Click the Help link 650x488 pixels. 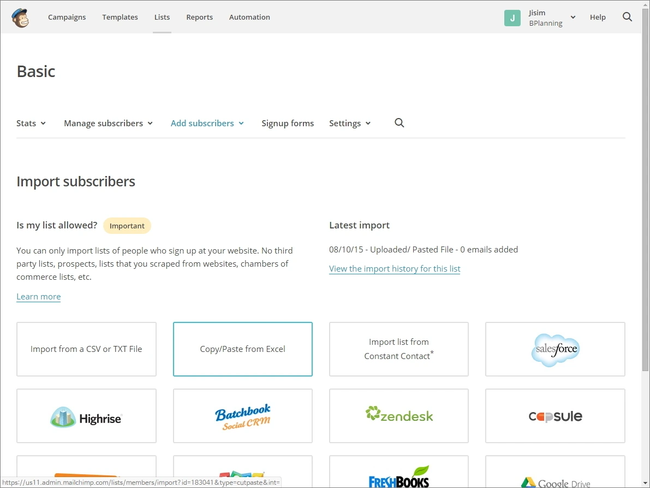[598, 17]
